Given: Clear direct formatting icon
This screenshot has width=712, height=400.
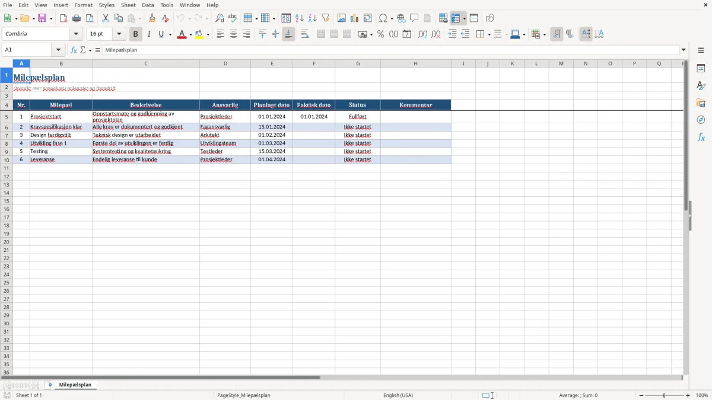Looking at the screenshot, I should click(166, 18).
